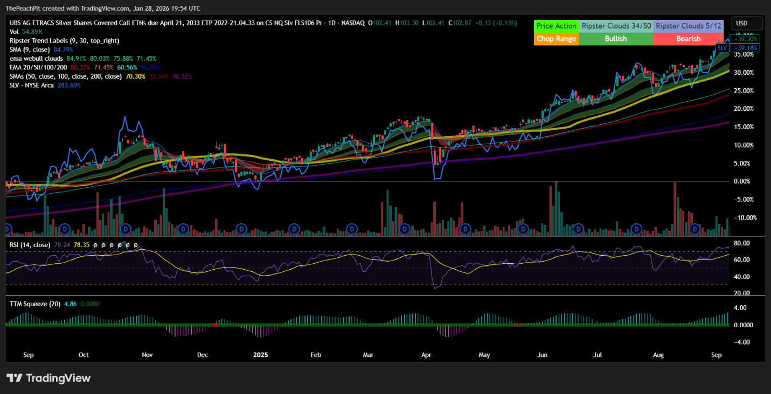Open the USD currency selector
This screenshot has width=771, height=394.
[x=747, y=23]
